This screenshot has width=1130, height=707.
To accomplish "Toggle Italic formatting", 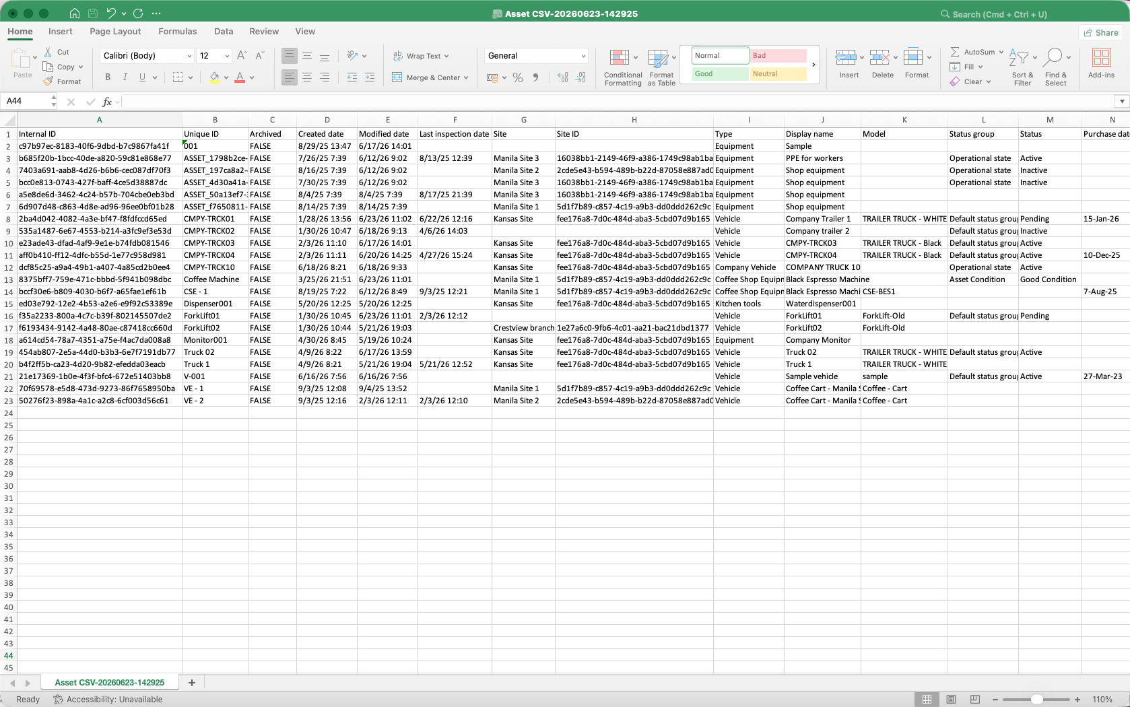I will pos(125,77).
